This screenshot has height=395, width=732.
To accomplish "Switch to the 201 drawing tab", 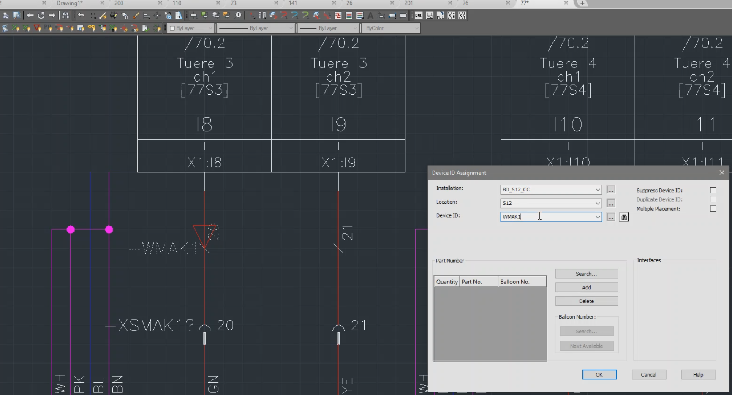I will click(408, 3).
